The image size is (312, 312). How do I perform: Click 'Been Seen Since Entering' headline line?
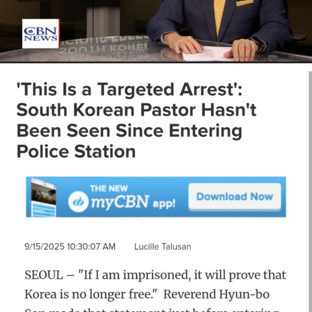[130, 131]
